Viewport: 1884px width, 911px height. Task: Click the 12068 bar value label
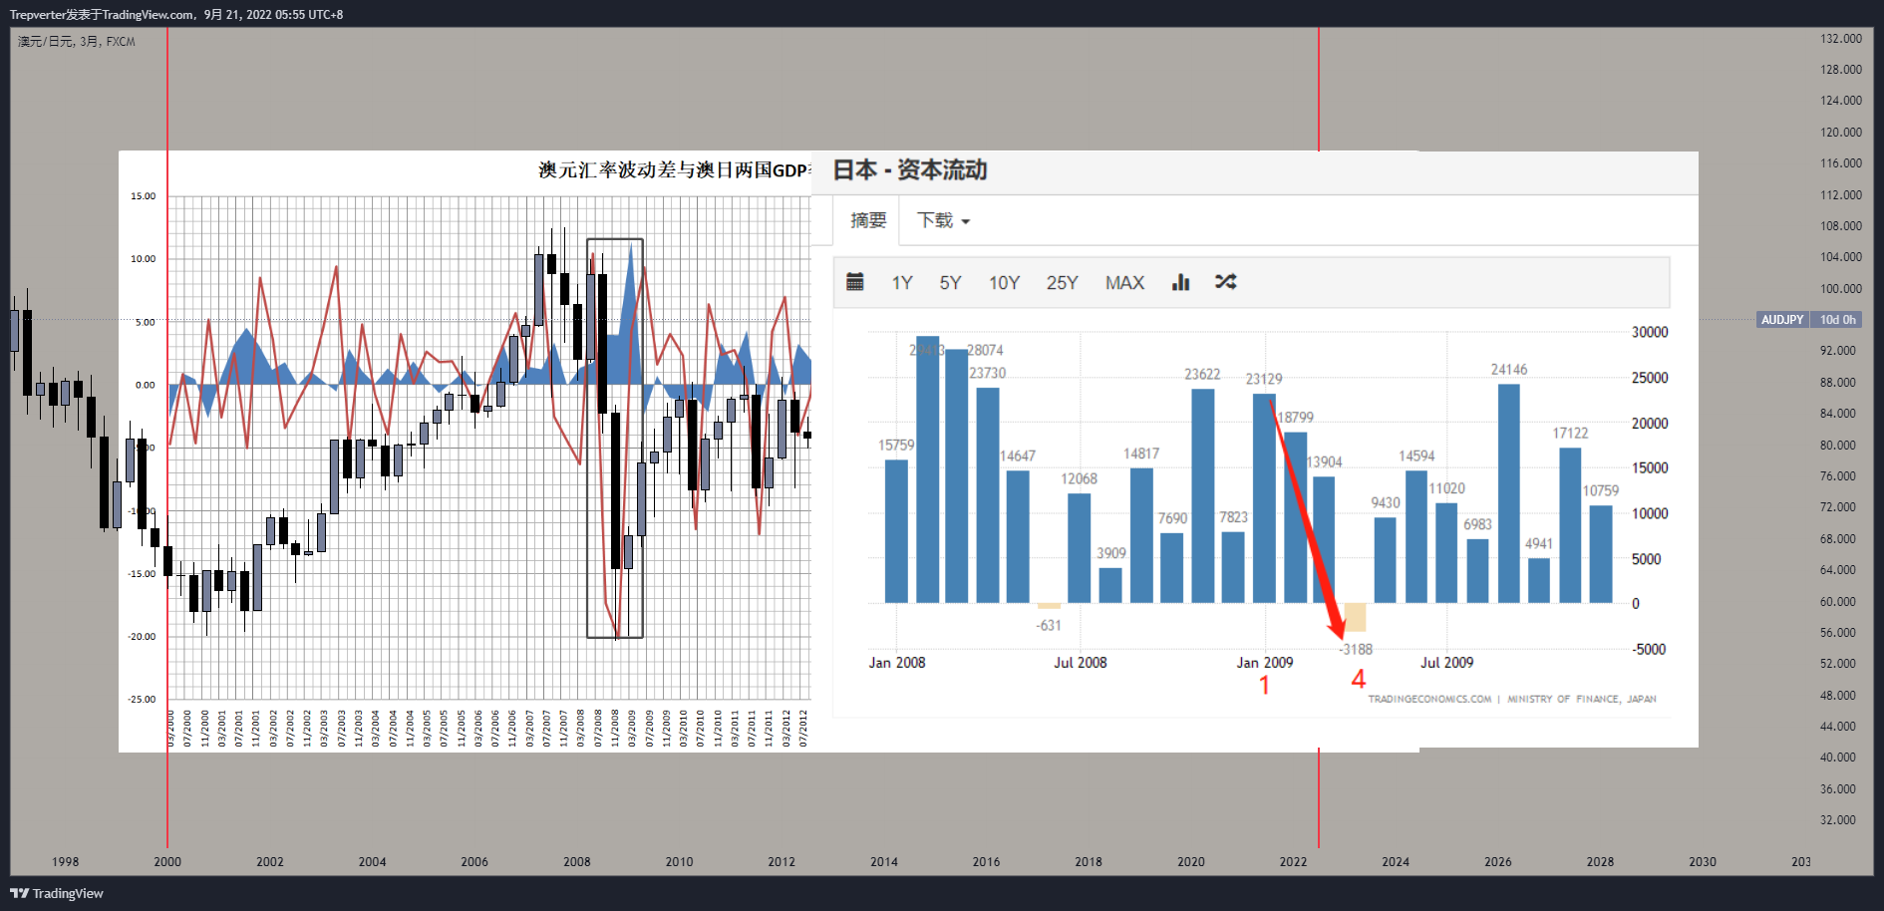(x=1079, y=479)
